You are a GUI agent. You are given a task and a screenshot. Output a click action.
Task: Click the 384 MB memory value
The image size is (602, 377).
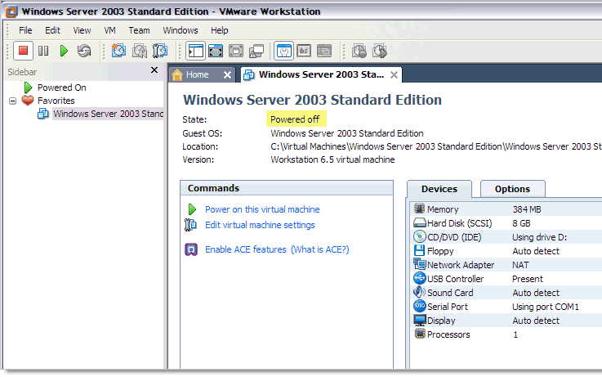527,209
